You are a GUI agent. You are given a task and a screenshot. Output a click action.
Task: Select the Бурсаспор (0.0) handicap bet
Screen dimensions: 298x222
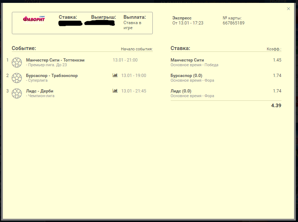pyautogui.click(x=186, y=76)
